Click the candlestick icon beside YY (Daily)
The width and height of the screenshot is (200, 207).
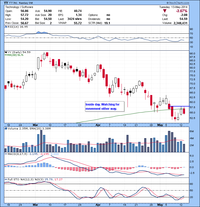coord(6,52)
